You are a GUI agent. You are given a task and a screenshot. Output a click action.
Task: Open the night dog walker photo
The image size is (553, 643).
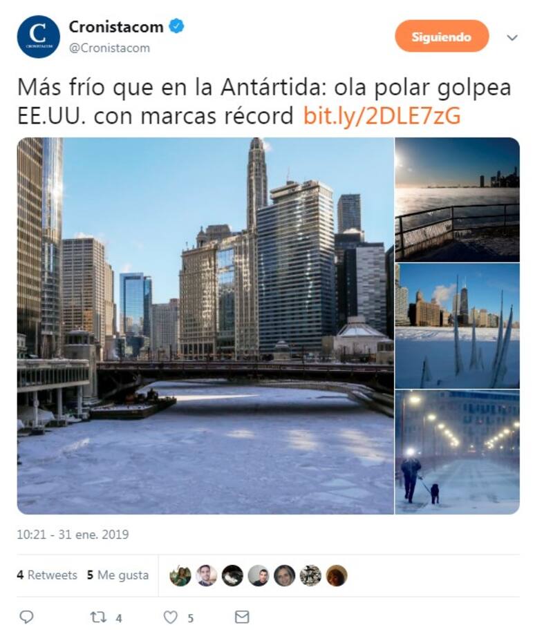pos(458,452)
